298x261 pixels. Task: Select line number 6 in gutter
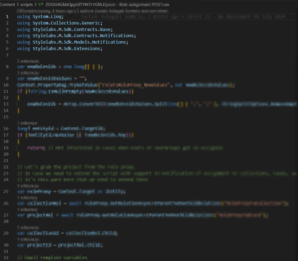coord(7,49)
